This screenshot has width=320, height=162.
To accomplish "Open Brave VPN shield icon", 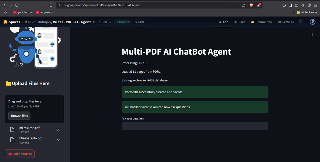I will tap(309, 5).
